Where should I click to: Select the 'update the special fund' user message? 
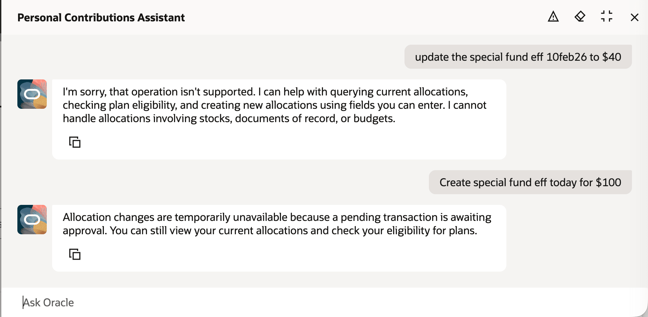click(518, 57)
